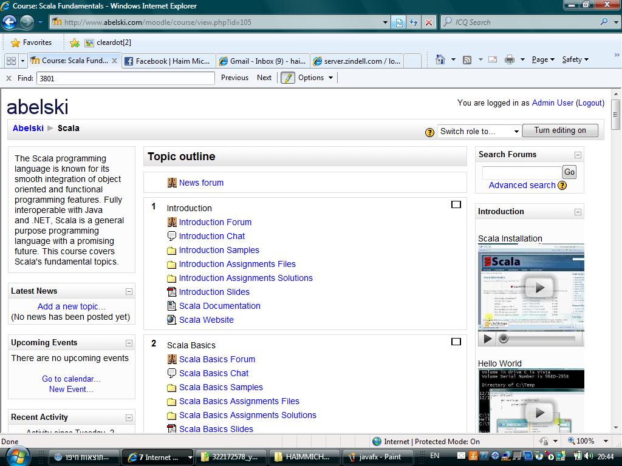Screen dimensions: 622x466
Task: Click the Go button in Search Forums
Action: point(569,172)
